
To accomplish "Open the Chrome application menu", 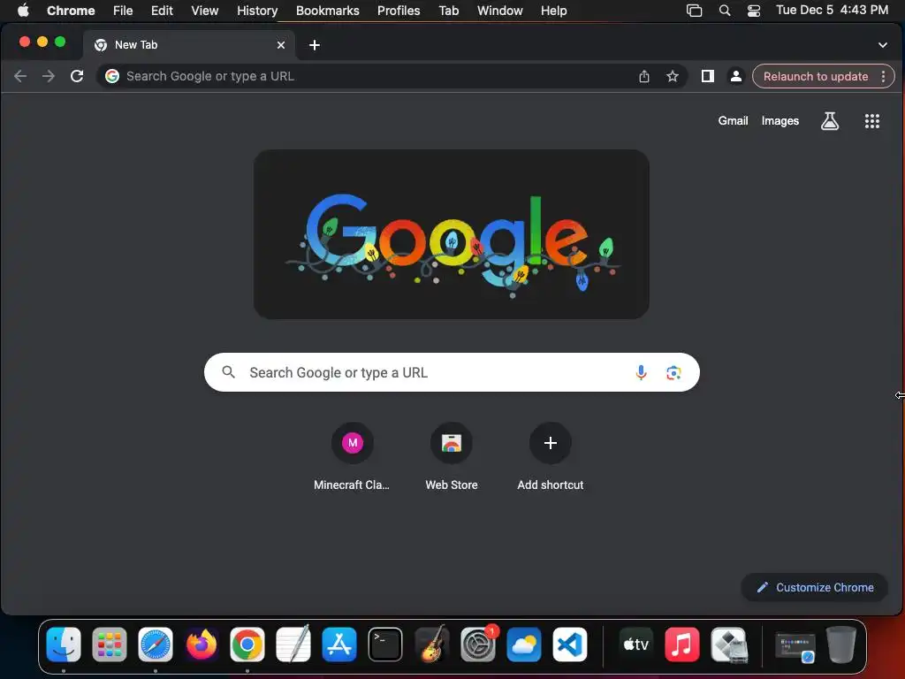I will (71, 11).
